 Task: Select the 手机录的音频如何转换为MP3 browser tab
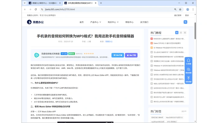(x=80, y=3)
